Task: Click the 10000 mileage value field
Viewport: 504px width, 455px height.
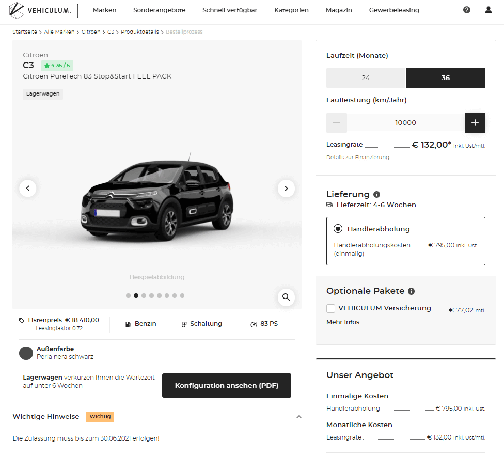Action: click(x=406, y=122)
